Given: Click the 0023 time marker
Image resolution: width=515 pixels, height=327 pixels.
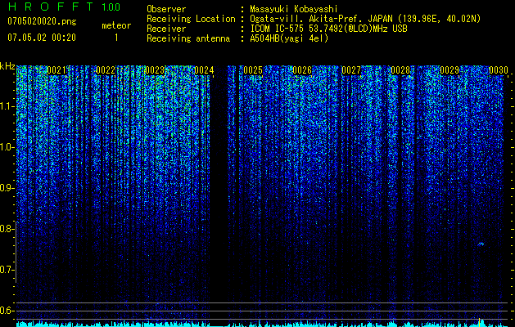Looking at the screenshot, I should click(155, 70).
